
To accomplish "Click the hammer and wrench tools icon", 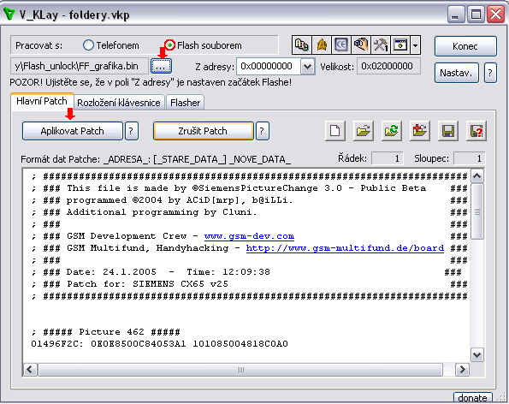I will 381,45.
